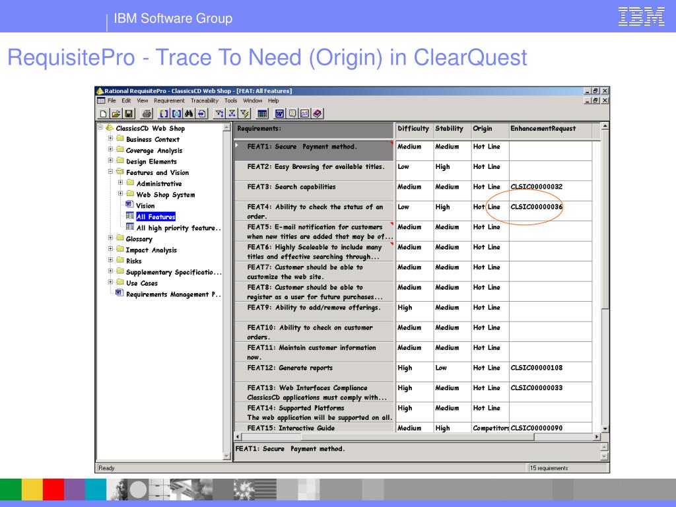This screenshot has width=676, height=507.
Task: Select Requirements Management P.. document in tree
Action: point(174,294)
